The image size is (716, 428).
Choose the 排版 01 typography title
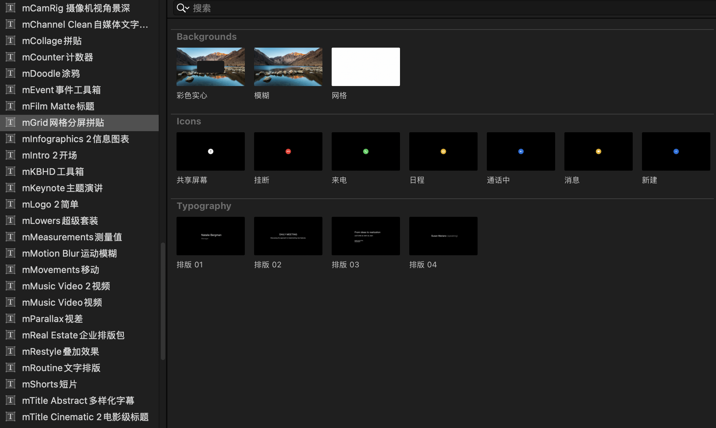[x=211, y=236]
